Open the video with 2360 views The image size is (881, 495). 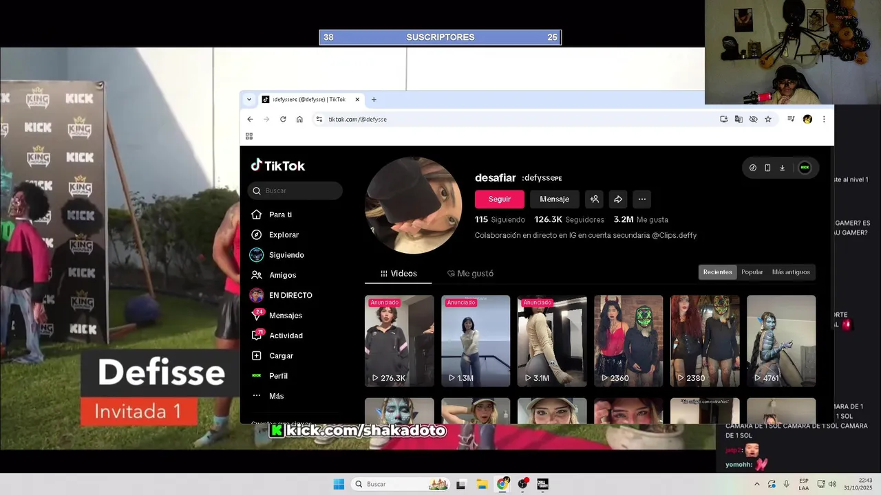tap(628, 341)
